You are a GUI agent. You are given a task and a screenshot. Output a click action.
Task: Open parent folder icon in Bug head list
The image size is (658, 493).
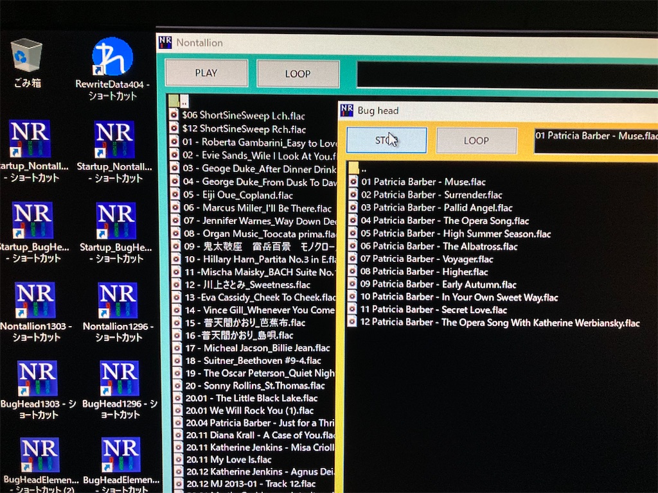click(353, 168)
